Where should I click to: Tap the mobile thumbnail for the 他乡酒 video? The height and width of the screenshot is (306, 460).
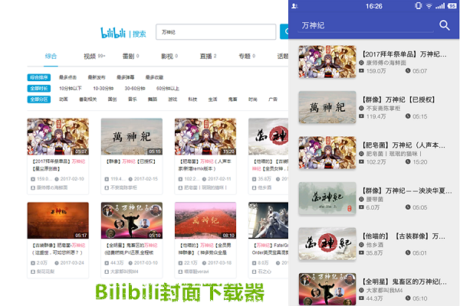(x=327, y=244)
